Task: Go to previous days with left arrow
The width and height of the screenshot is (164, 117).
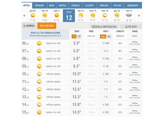Action: [x=24, y=16]
